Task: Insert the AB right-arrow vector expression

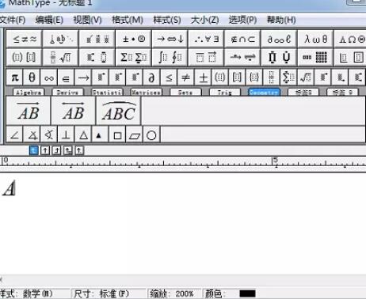Action: click(x=29, y=111)
